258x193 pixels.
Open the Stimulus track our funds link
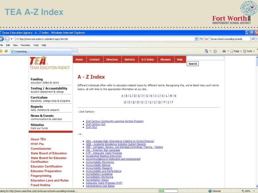pyautogui.click(x=39, y=126)
